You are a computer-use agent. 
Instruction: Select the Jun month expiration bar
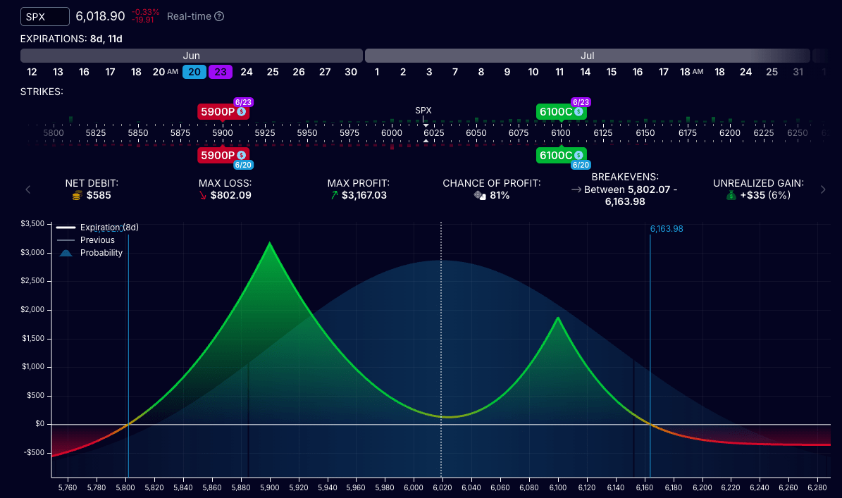coord(191,56)
